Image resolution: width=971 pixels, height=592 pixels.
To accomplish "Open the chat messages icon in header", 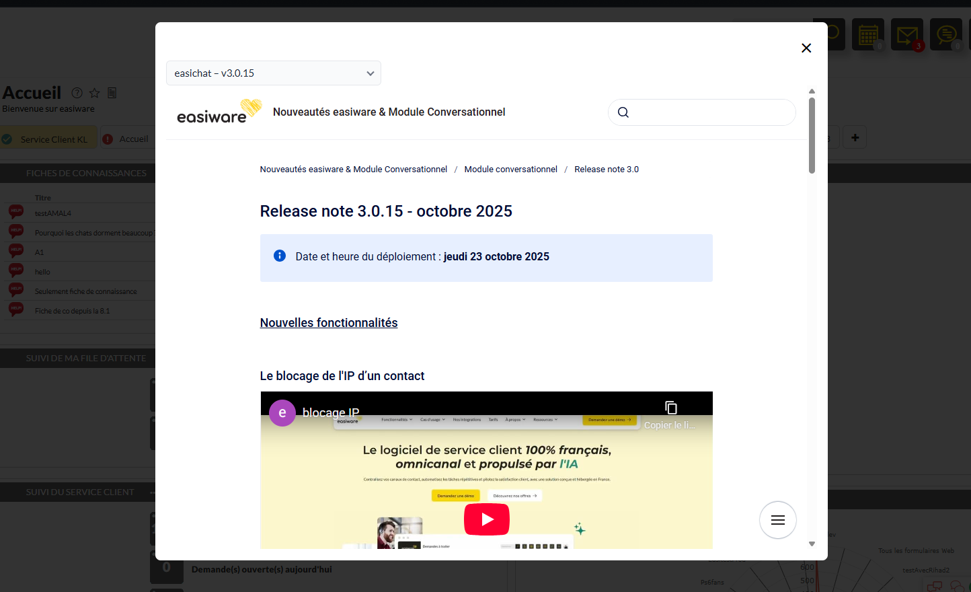I will (x=946, y=34).
